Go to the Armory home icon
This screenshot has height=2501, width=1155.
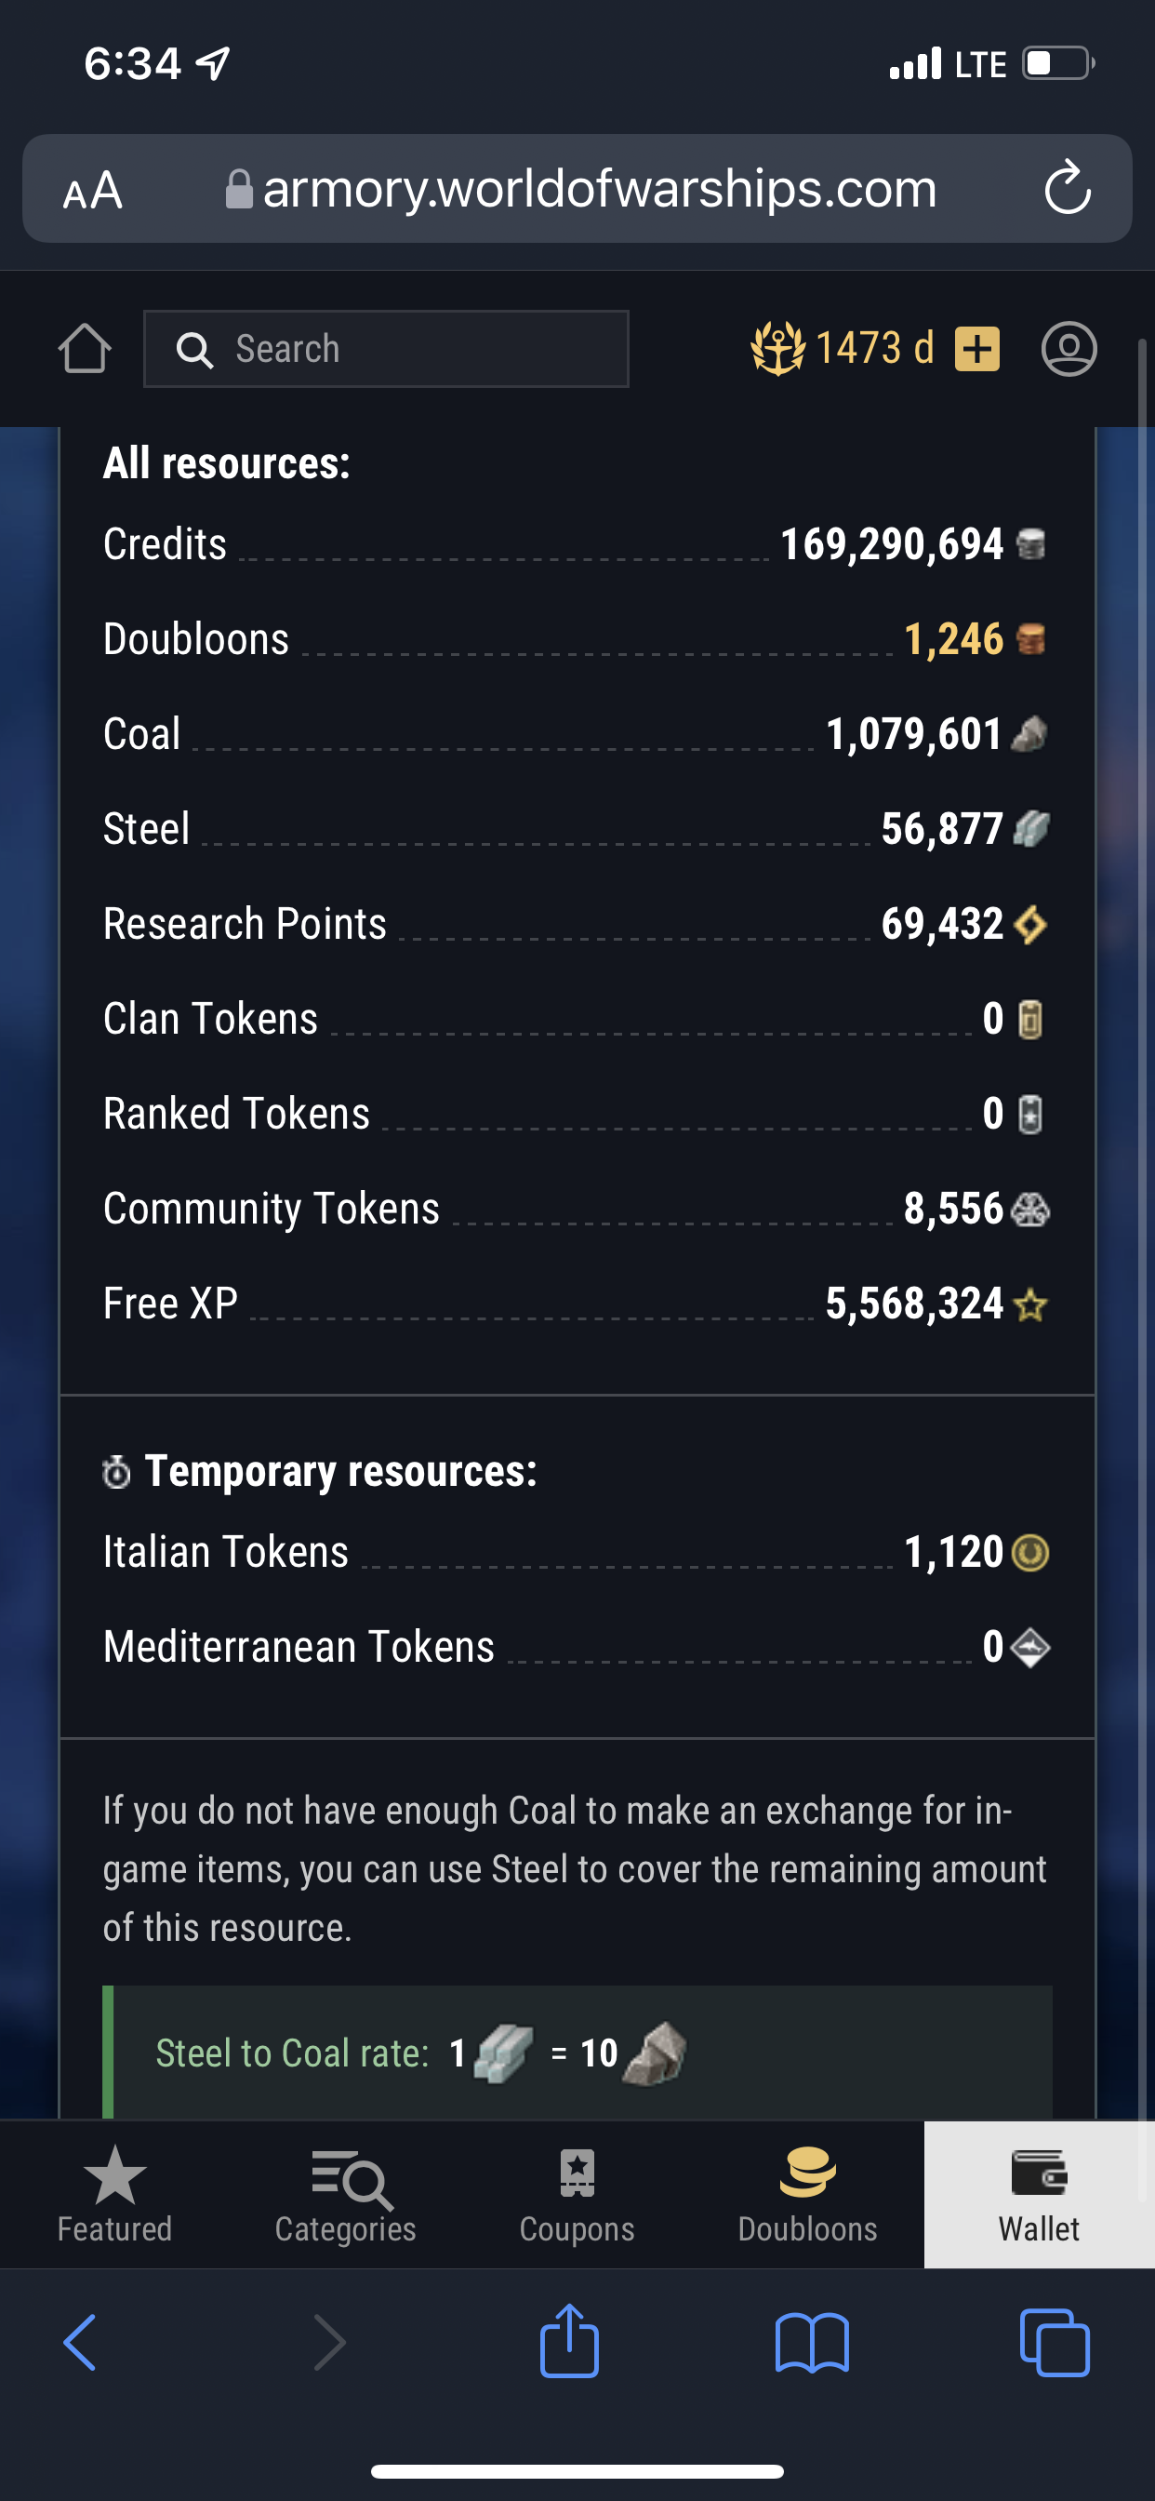tap(85, 349)
